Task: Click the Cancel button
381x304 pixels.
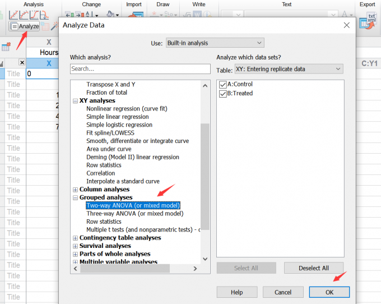Action: point(283,292)
